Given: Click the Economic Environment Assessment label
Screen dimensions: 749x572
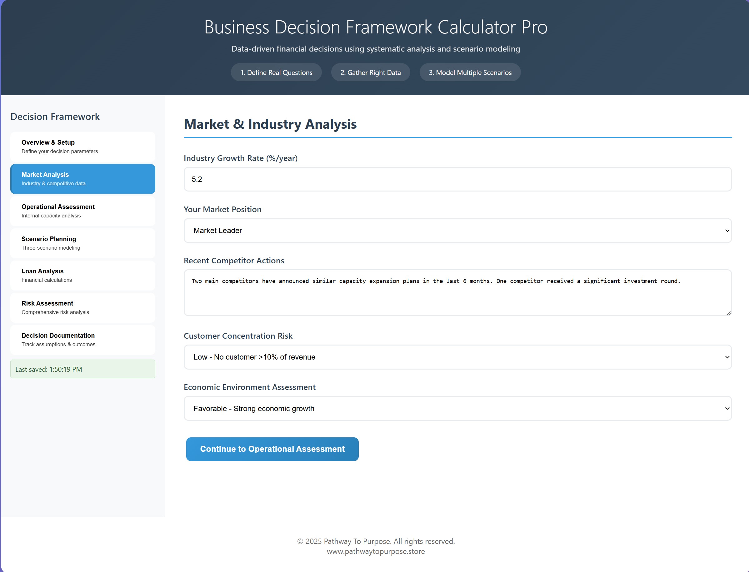Looking at the screenshot, I should click(x=250, y=387).
